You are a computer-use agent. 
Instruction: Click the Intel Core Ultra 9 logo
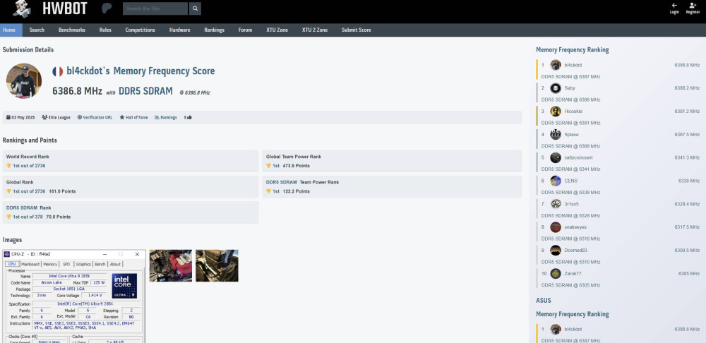(124, 286)
